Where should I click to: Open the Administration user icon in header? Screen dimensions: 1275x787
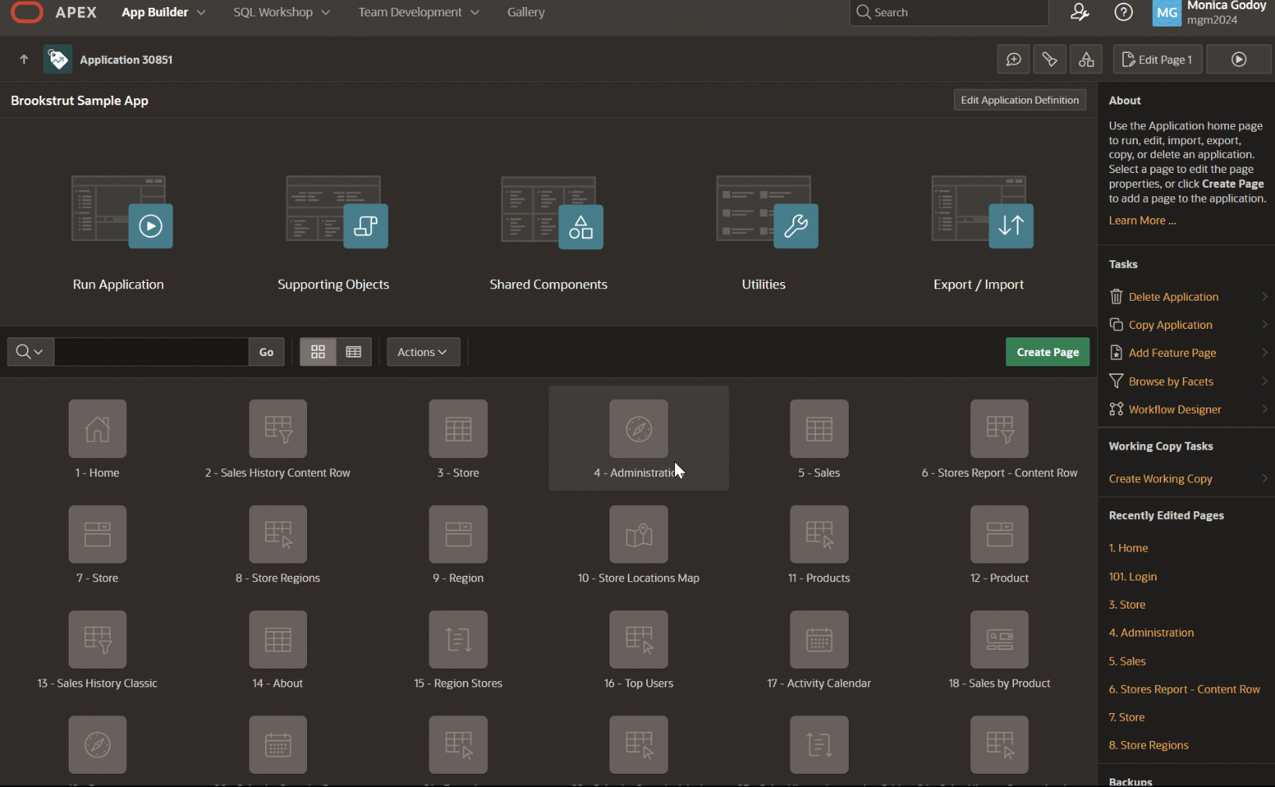1079,12
